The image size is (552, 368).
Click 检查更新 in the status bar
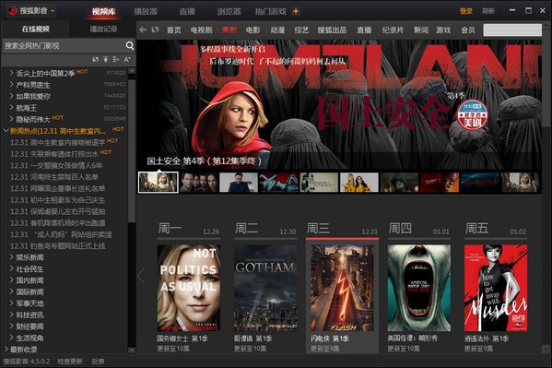click(70, 362)
